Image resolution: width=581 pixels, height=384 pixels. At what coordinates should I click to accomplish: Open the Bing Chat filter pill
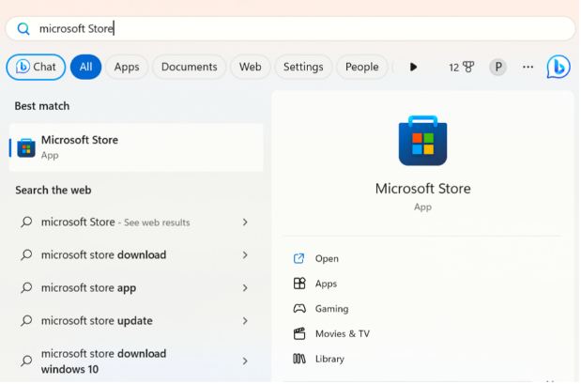(36, 67)
